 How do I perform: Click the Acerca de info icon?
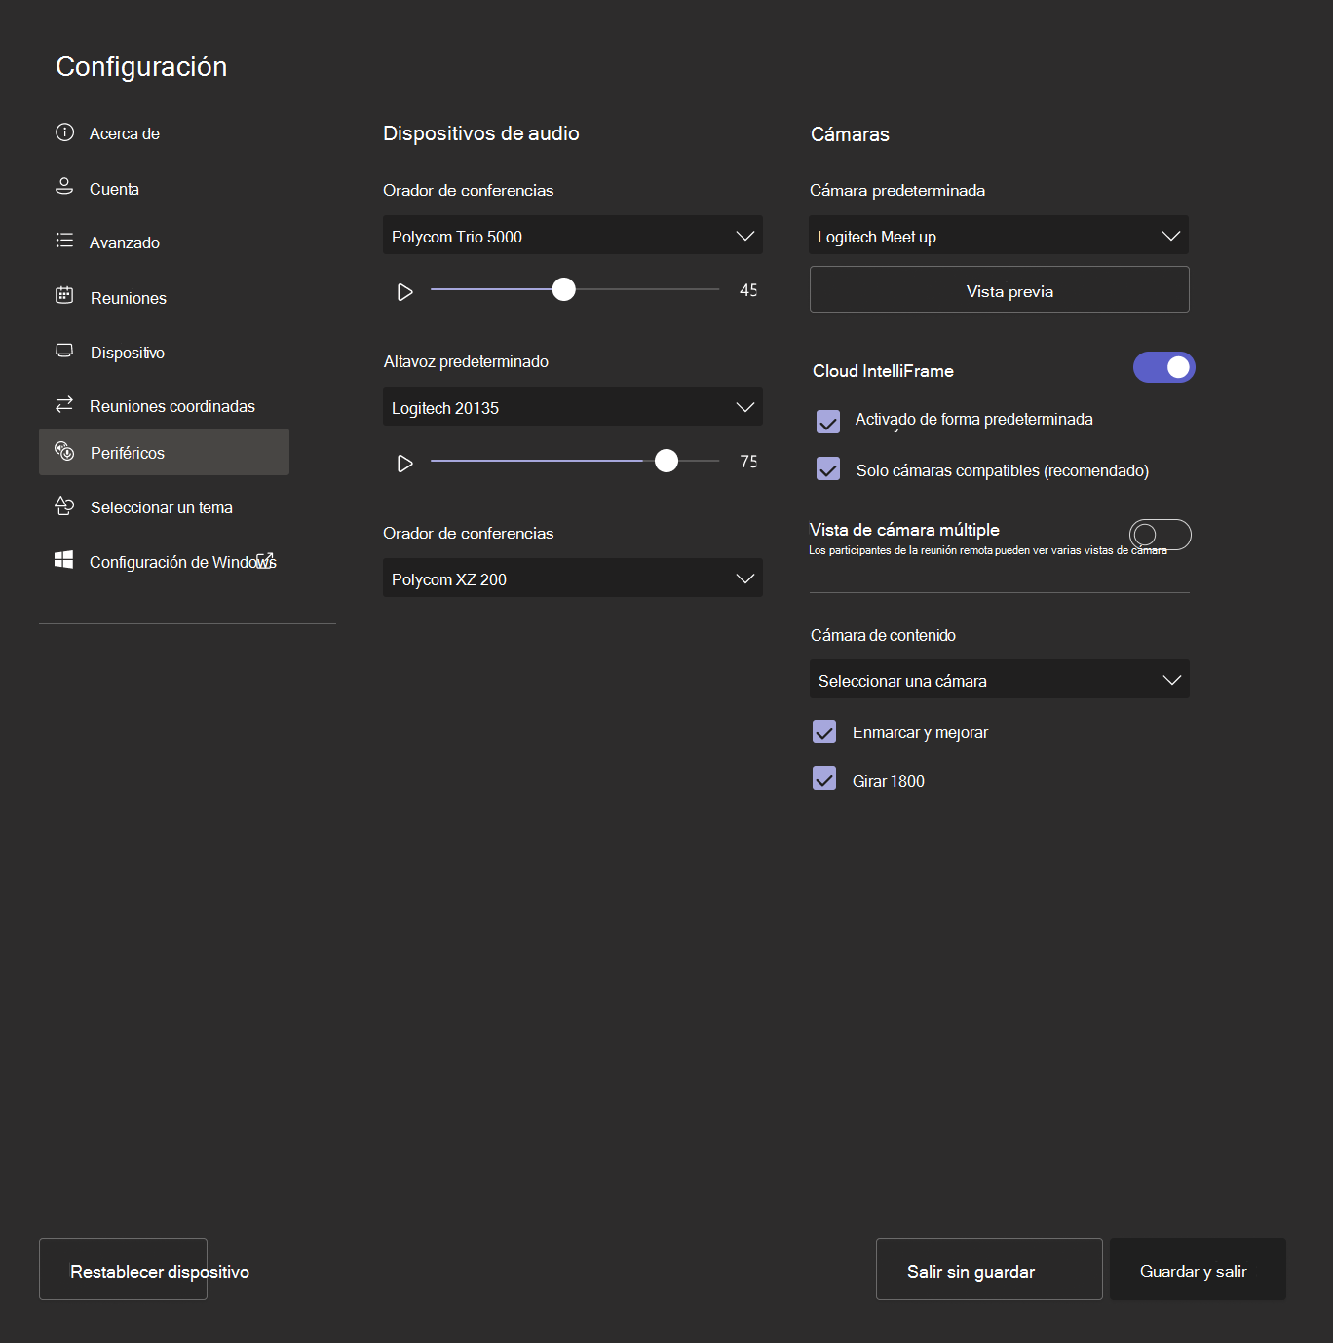point(64,132)
